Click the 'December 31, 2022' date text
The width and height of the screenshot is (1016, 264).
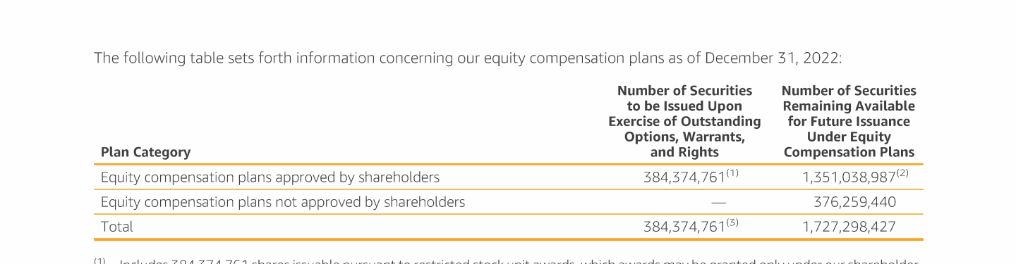pos(772,58)
